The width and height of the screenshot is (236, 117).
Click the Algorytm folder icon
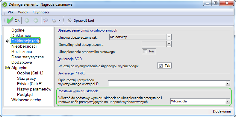tap(7, 68)
